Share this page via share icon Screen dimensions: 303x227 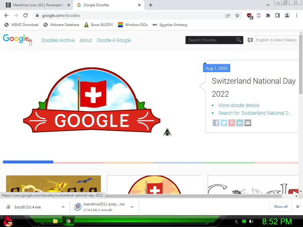pyautogui.click(x=228, y=15)
